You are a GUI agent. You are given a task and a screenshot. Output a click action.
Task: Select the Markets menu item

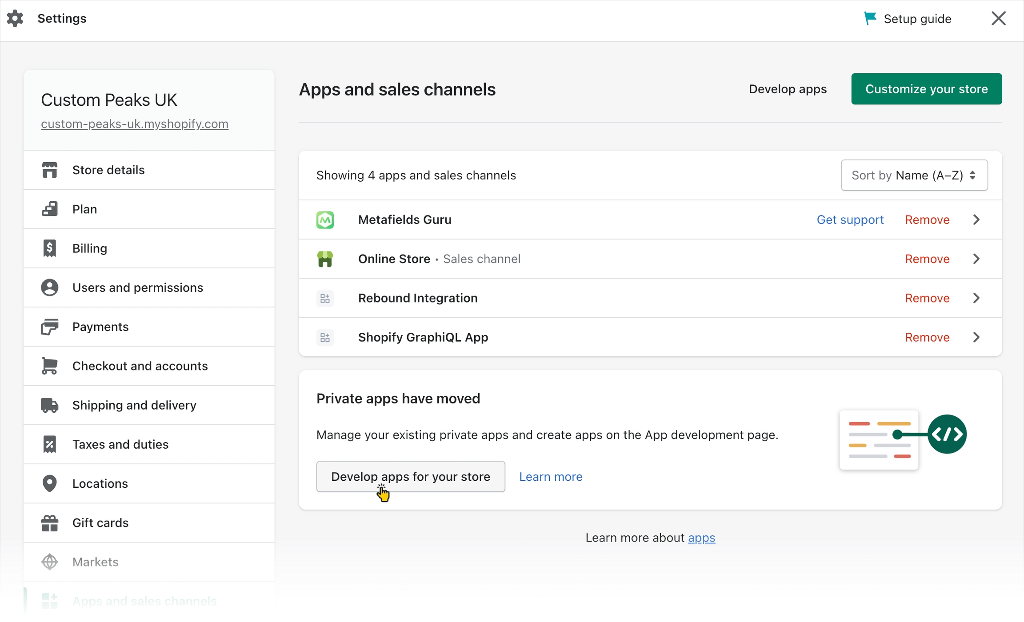point(95,562)
